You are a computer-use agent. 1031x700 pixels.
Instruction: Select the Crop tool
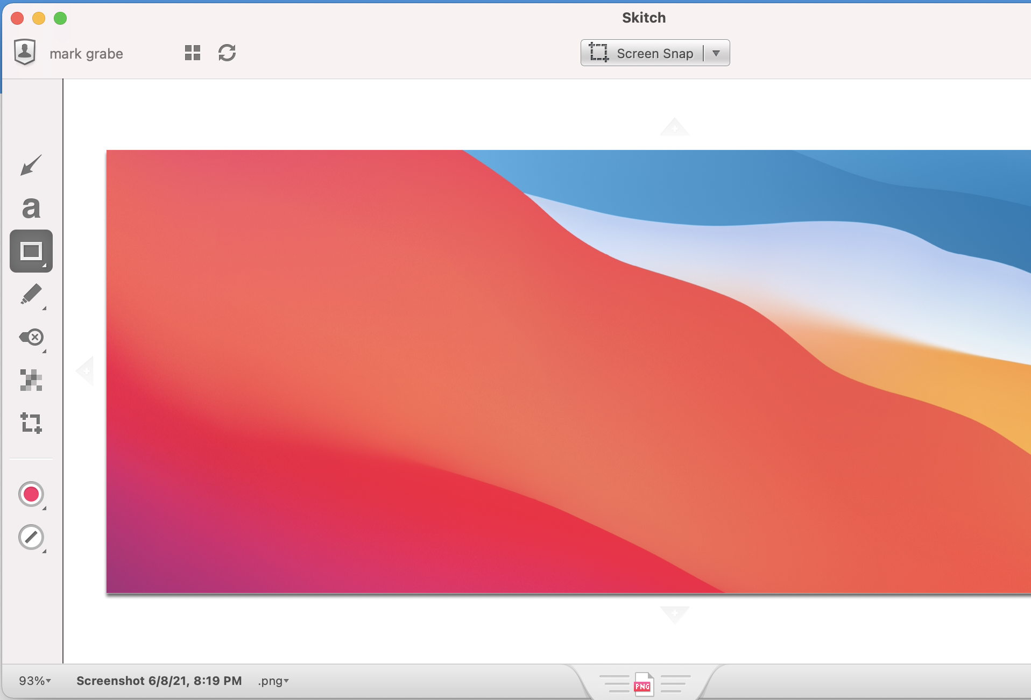pyautogui.click(x=31, y=423)
